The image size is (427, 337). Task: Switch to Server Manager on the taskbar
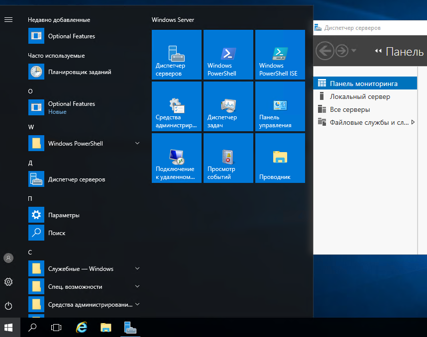click(x=130, y=328)
